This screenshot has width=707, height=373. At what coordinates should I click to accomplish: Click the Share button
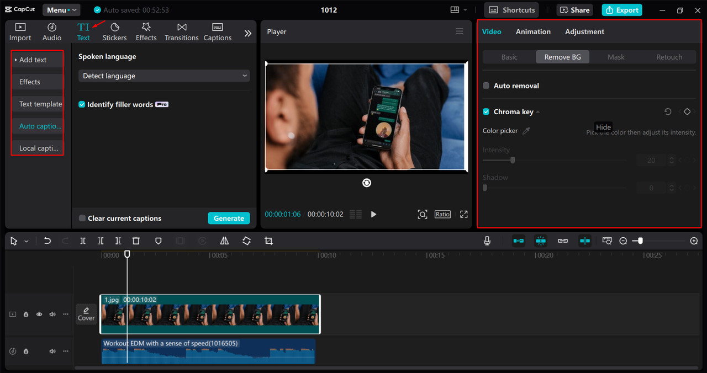click(x=575, y=10)
